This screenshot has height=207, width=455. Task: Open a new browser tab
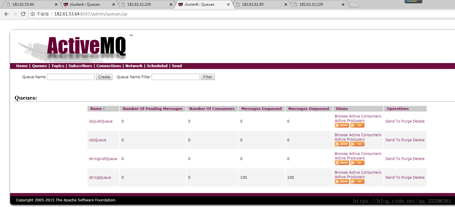(354, 5)
